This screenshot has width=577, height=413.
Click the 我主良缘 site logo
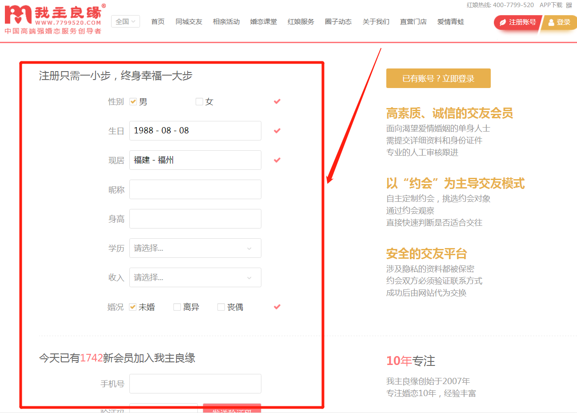coord(55,19)
